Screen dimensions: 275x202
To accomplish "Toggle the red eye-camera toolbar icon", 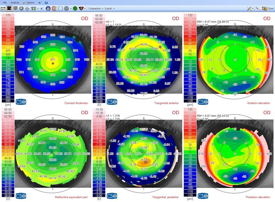I will click(54, 8).
